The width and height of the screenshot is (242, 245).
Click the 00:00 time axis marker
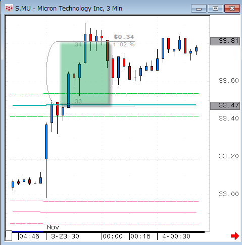[x=113, y=236]
